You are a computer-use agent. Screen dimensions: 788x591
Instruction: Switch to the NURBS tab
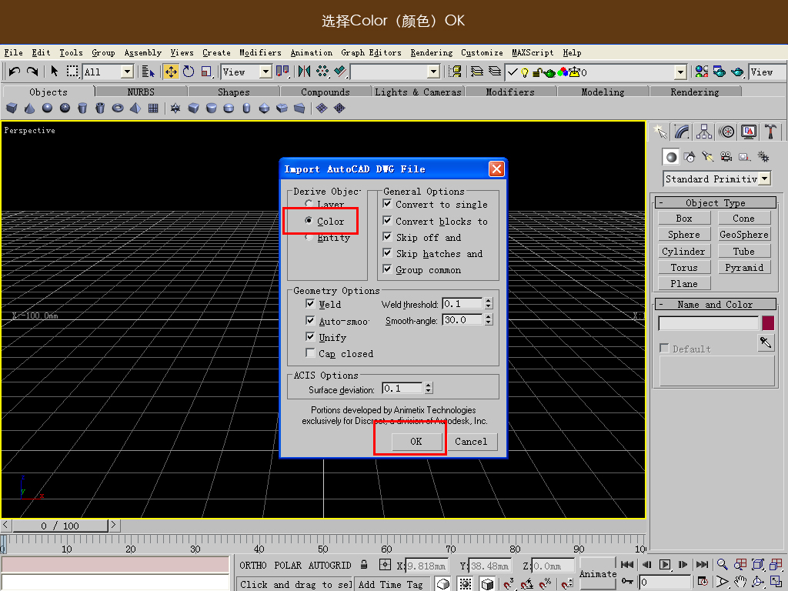(141, 92)
